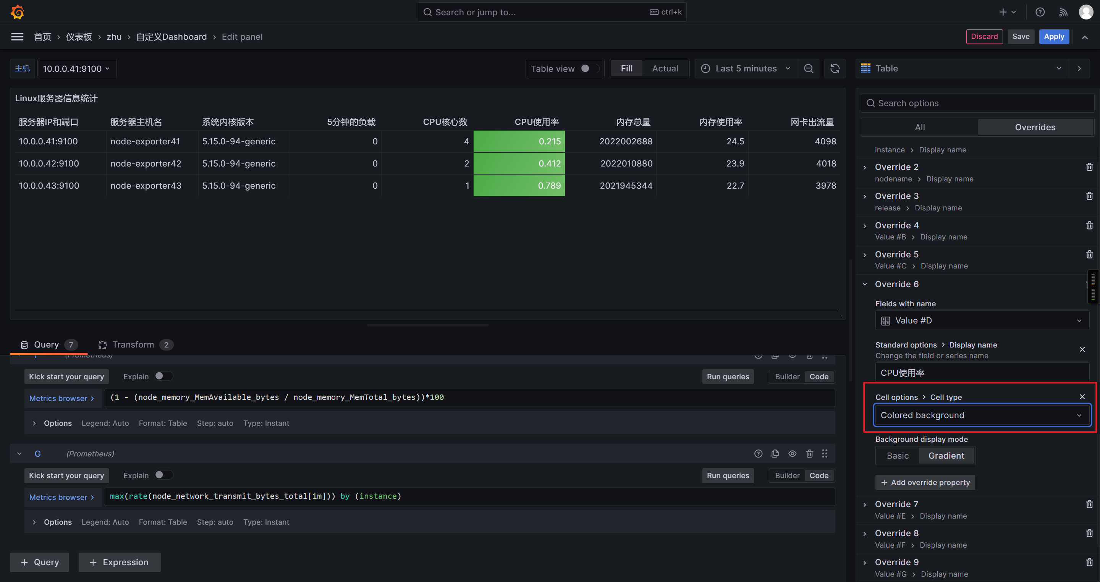
Task: Open the Cell type Colored background dropdown
Action: pyautogui.click(x=981, y=415)
